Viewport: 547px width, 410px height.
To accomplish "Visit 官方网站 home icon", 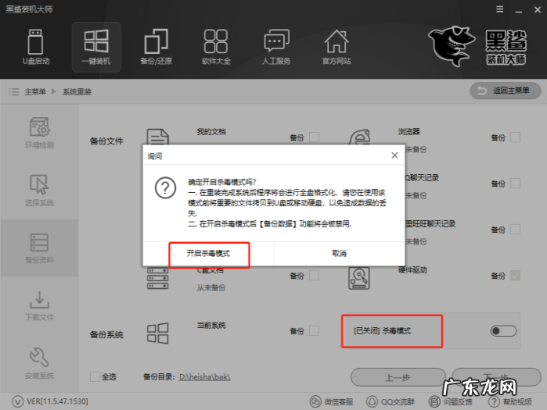I will [x=336, y=41].
